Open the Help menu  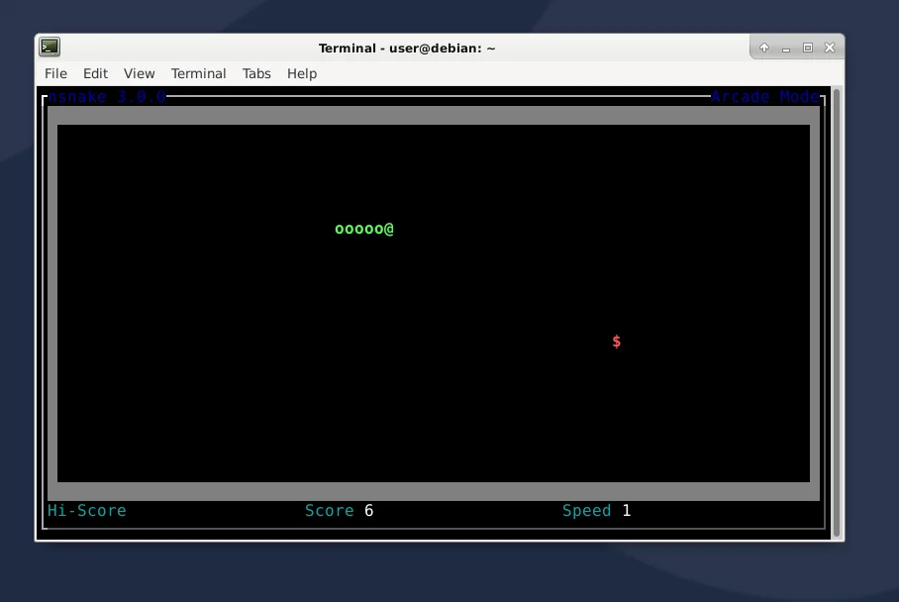pos(301,73)
